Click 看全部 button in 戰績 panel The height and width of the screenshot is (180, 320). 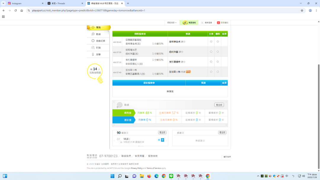(219, 105)
